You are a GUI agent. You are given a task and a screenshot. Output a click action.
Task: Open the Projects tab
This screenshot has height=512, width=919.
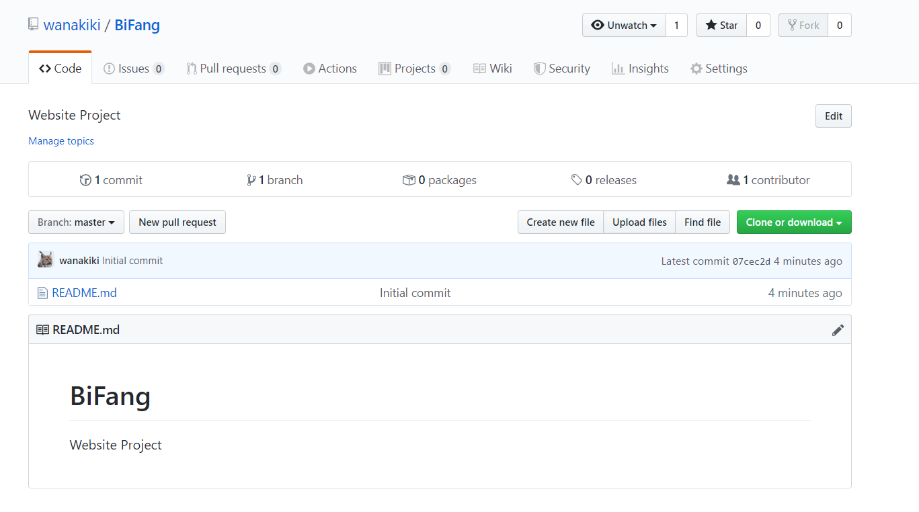coord(414,69)
